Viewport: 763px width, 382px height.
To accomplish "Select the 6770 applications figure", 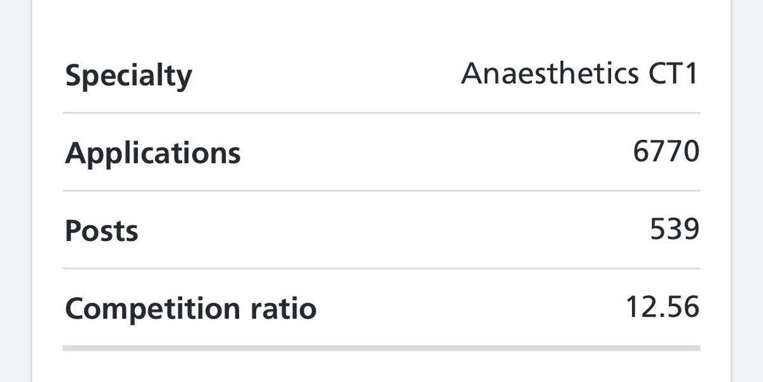I will tap(666, 152).
